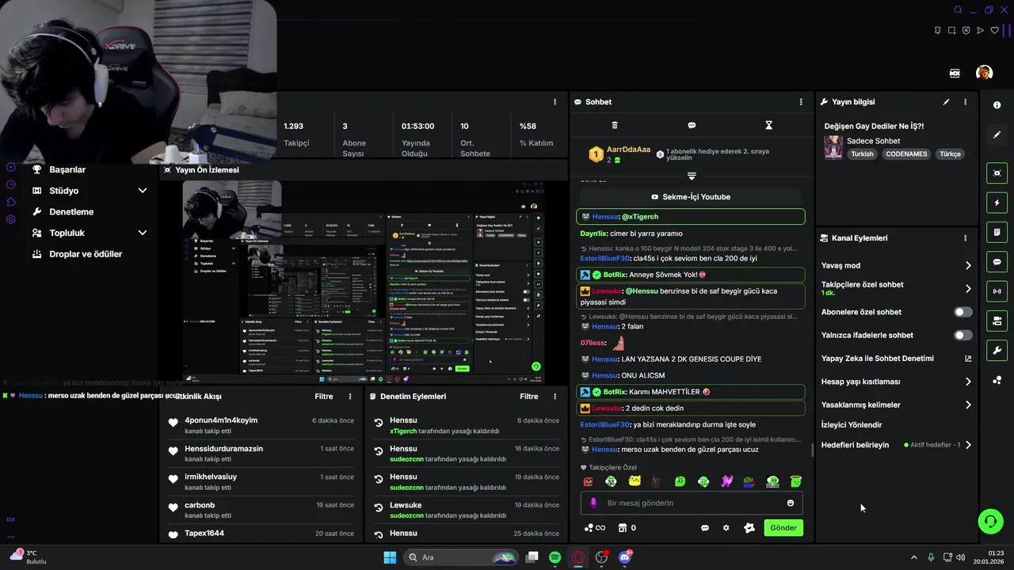Viewport: 1014px width, 570px height.
Task: Expand Yavaş mod options
Action: point(968,265)
